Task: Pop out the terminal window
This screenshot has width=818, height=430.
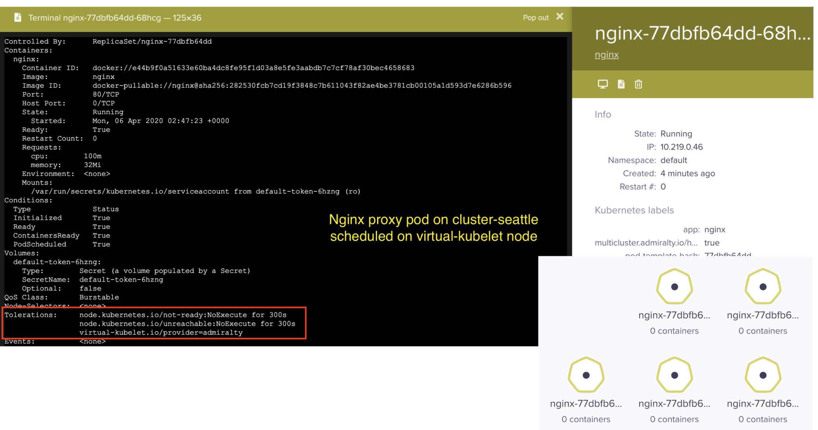Action: [x=535, y=18]
